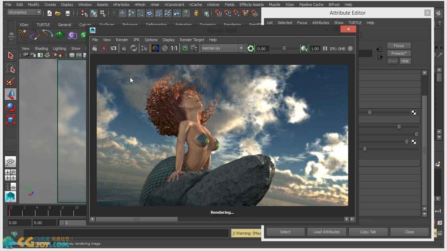Screen dimensions: 447x251
Task: Click the Select button
Action: (x=285, y=232)
